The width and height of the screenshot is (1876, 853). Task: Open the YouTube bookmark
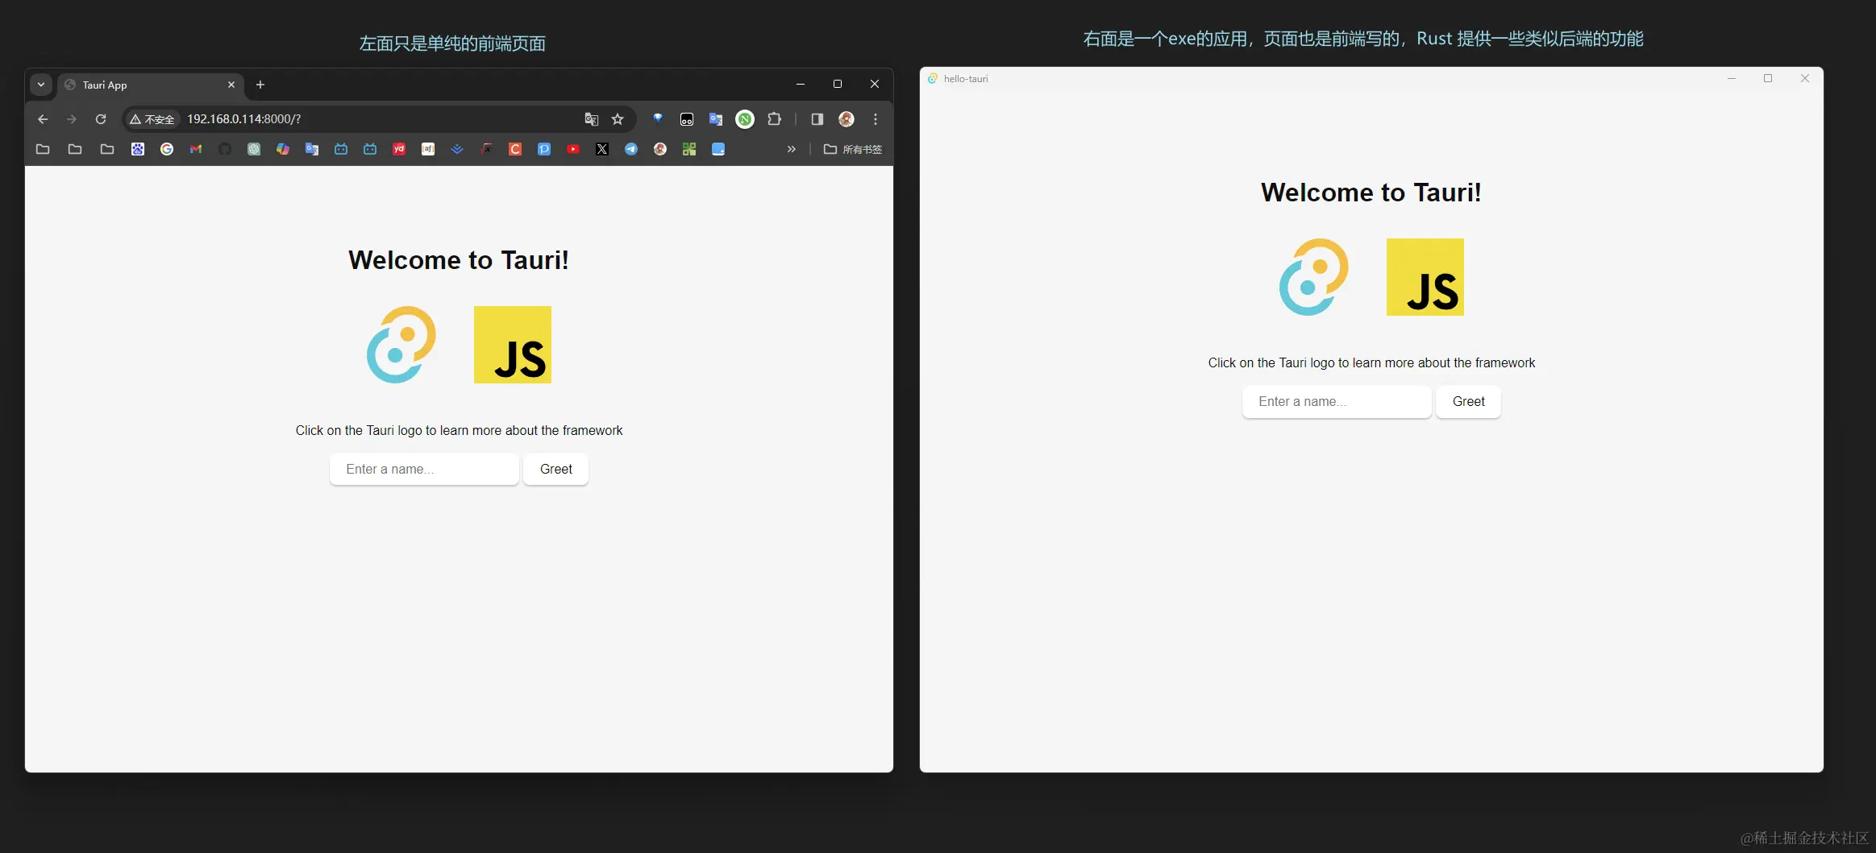573,149
